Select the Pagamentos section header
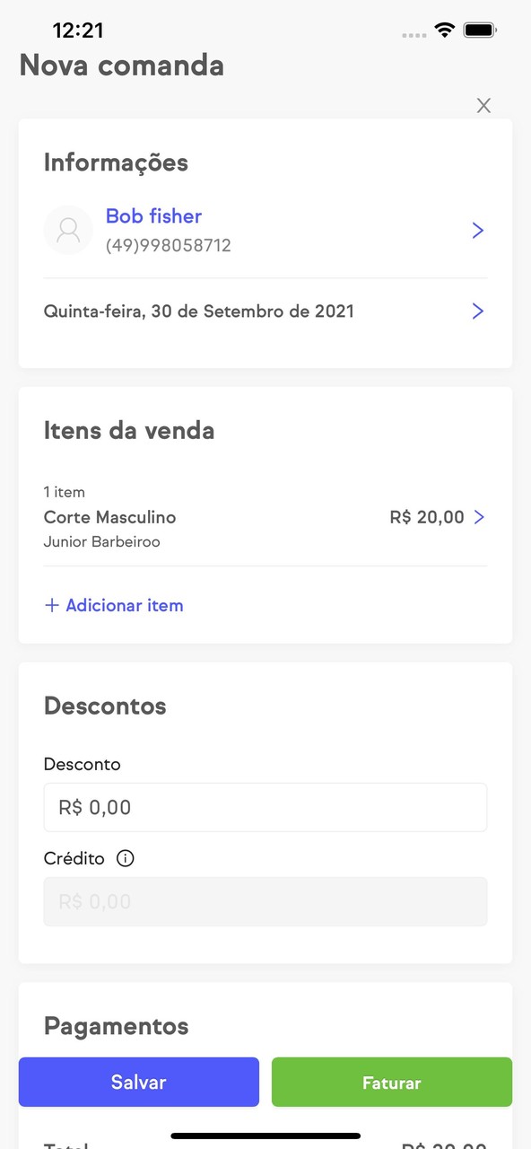 117,1026
